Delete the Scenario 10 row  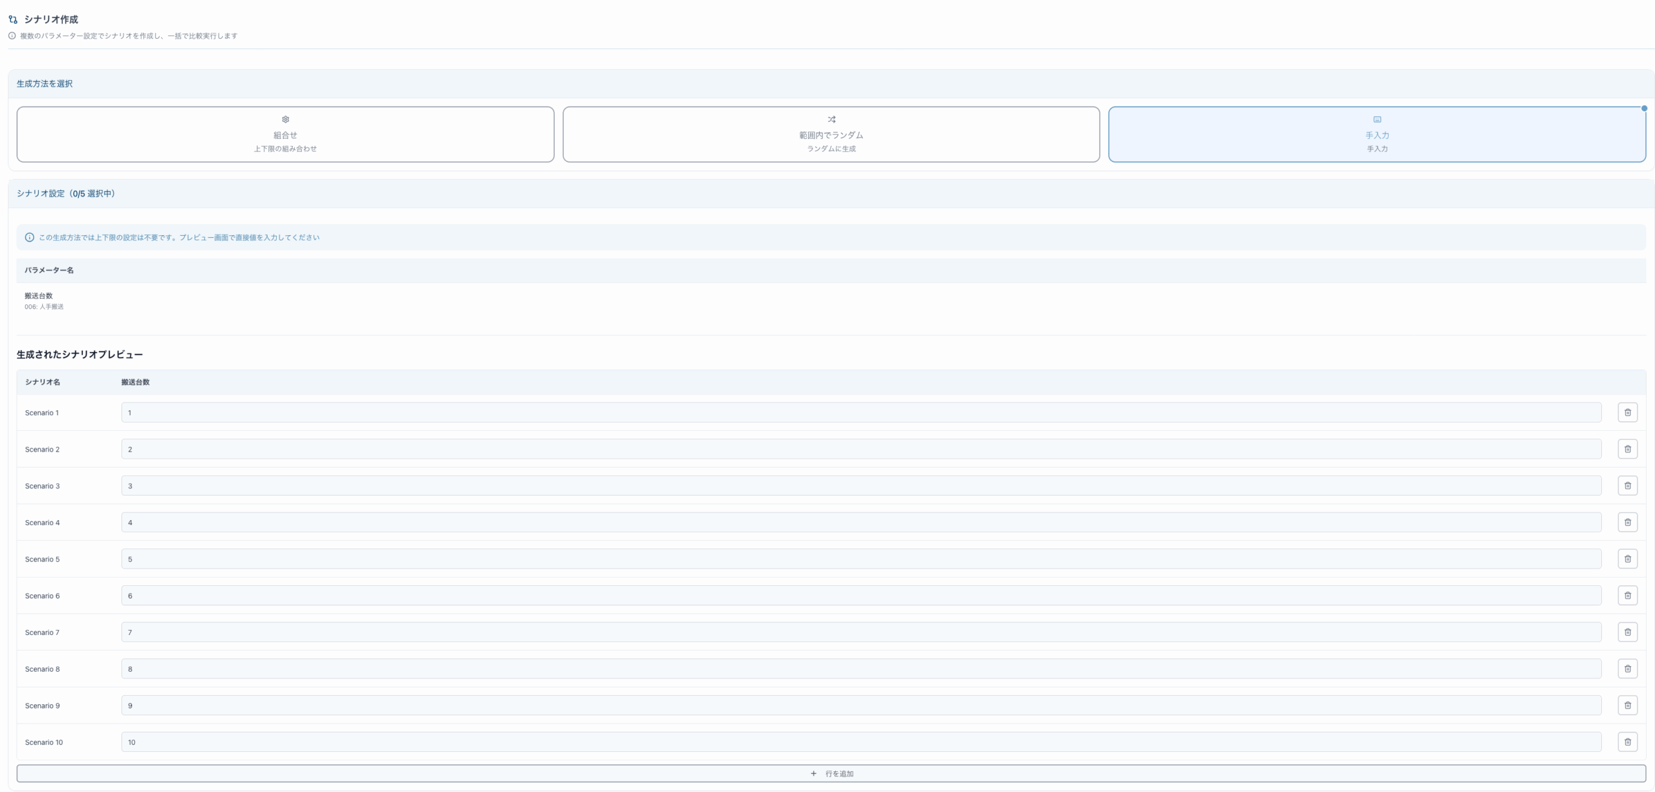pos(1627,742)
